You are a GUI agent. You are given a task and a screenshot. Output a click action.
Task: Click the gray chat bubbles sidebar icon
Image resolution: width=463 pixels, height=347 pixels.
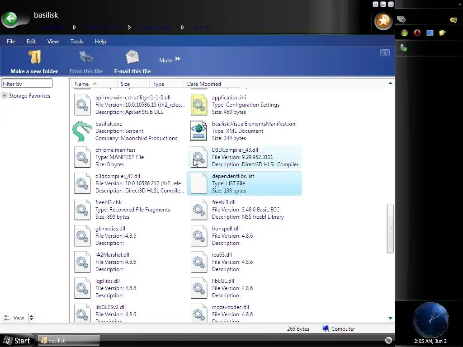coord(401,19)
